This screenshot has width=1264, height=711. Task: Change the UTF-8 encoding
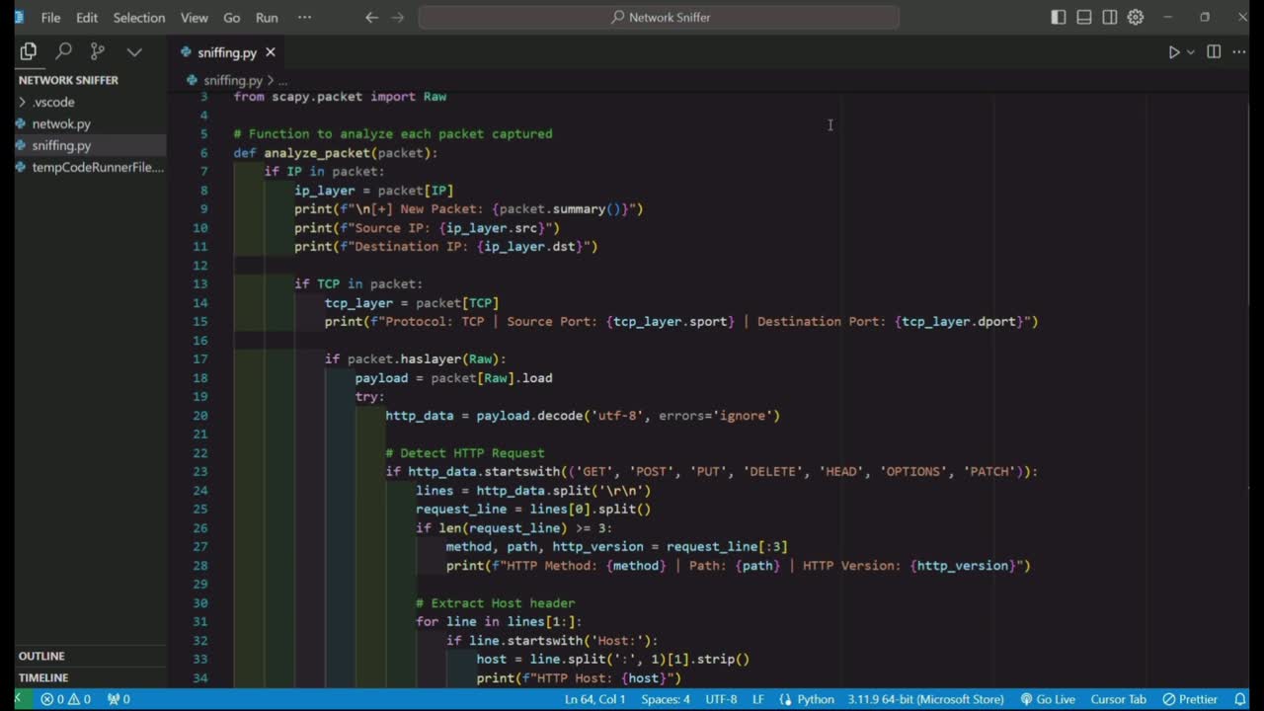721,699
